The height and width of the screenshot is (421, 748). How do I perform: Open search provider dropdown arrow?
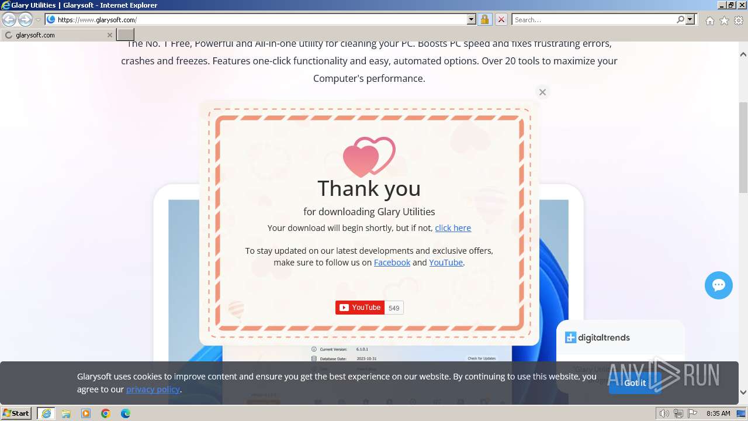click(690, 19)
